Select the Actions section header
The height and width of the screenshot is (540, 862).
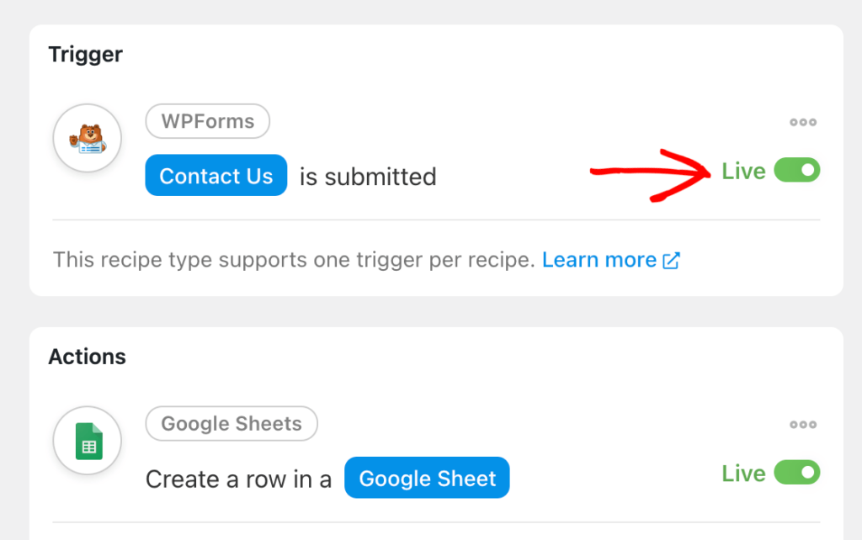[87, 357]
